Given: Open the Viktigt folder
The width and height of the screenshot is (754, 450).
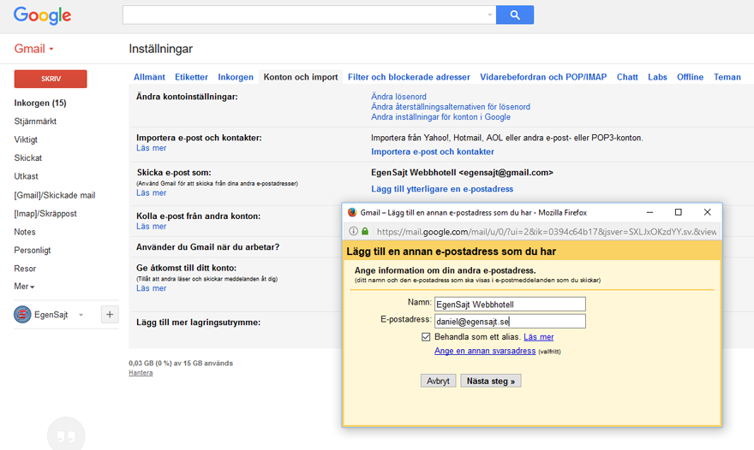Looking at the screenshot, I should pyautogui.click(x=26, y=139).
